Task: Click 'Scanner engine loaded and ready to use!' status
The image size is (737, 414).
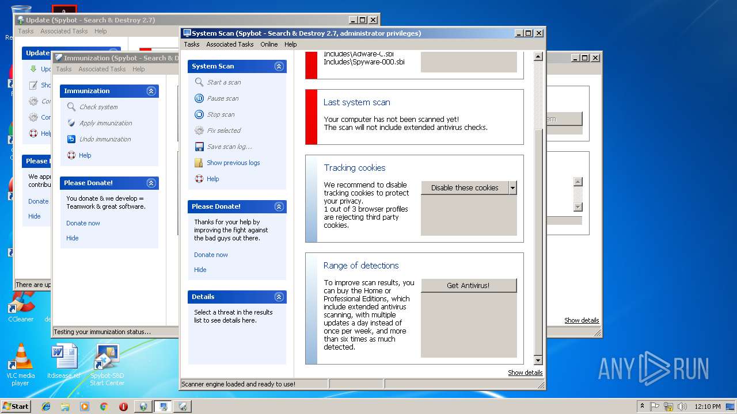Action: 238,384
